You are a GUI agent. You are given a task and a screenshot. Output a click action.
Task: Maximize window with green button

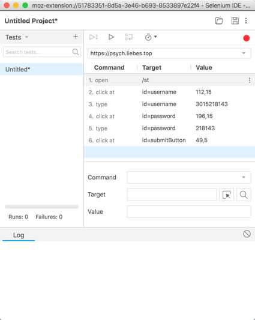(25, 5)
